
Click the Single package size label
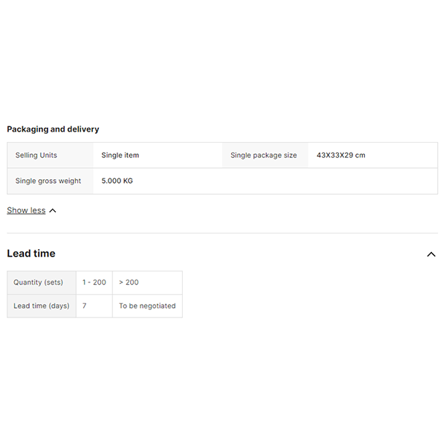click(263, 155)
